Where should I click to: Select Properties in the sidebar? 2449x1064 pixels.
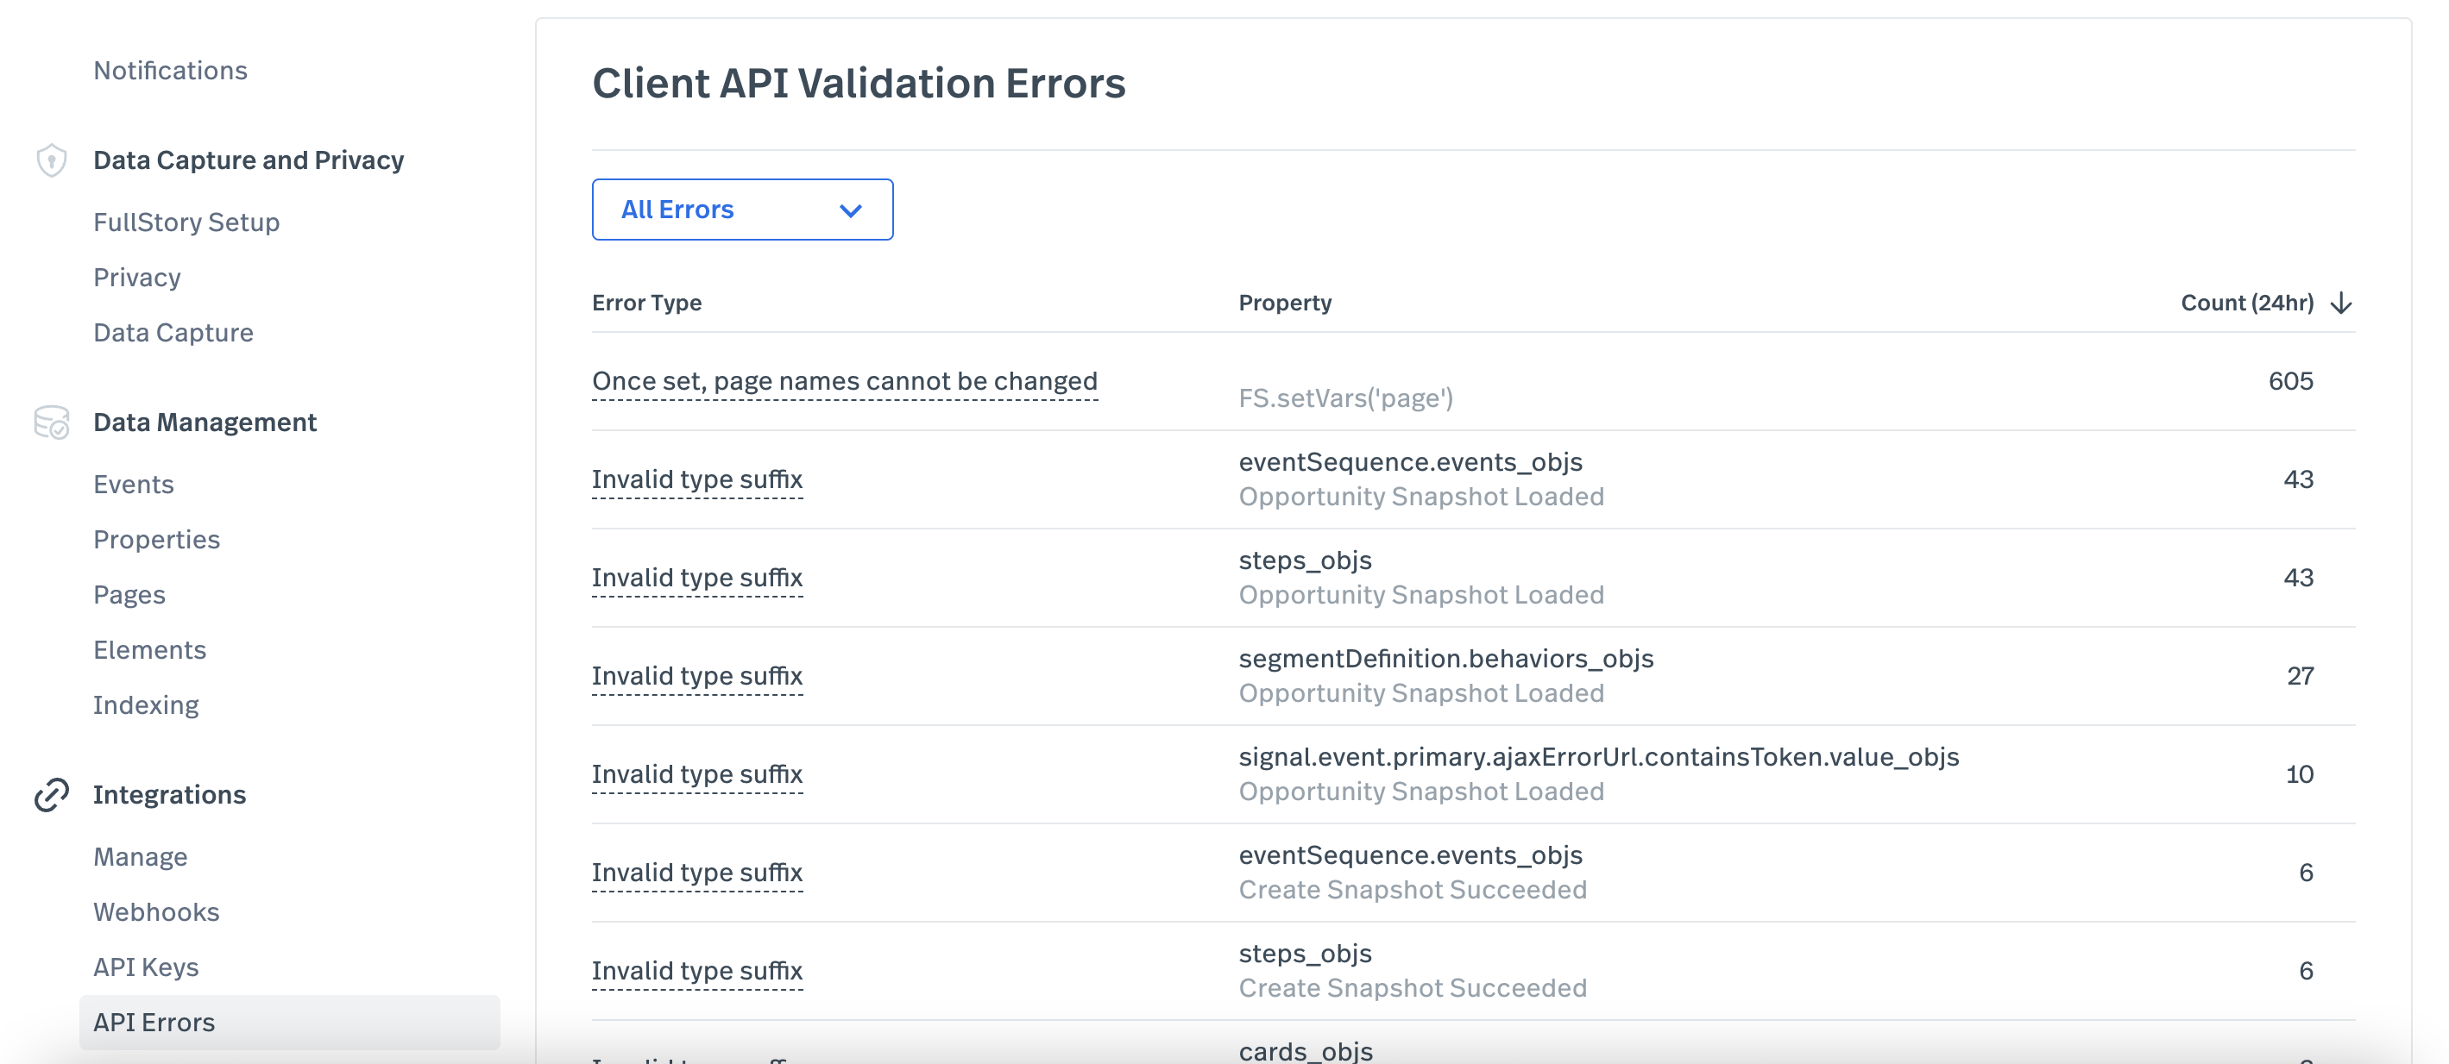157,540
